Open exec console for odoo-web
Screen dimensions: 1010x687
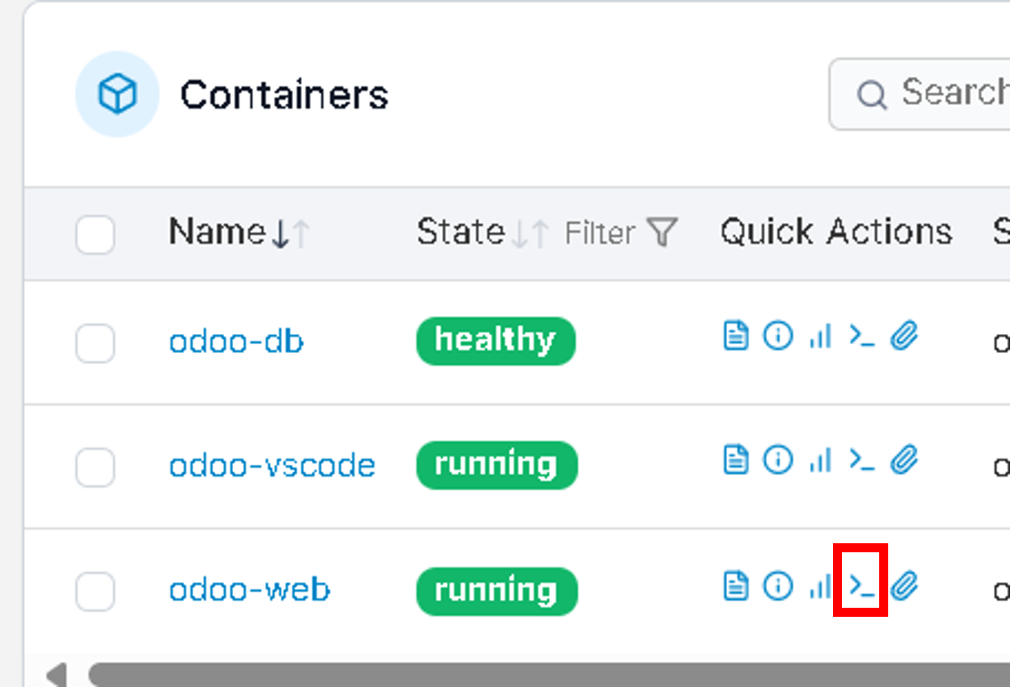click(861, 586)
